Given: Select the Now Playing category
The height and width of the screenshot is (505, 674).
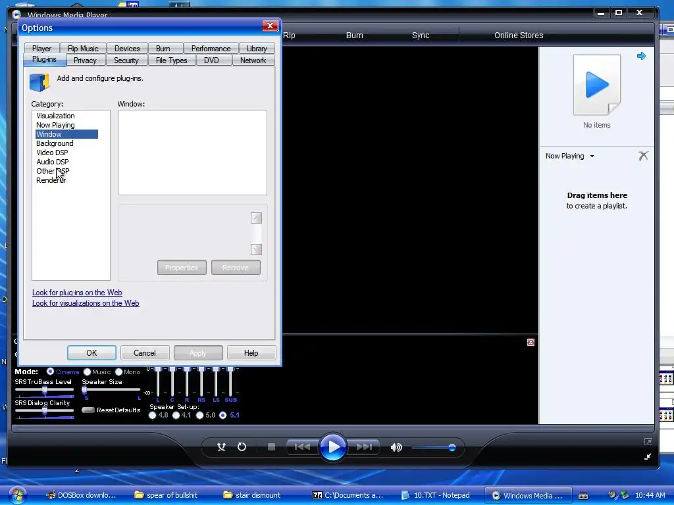Looking at the screenshot, I should (x=55, y=125).
